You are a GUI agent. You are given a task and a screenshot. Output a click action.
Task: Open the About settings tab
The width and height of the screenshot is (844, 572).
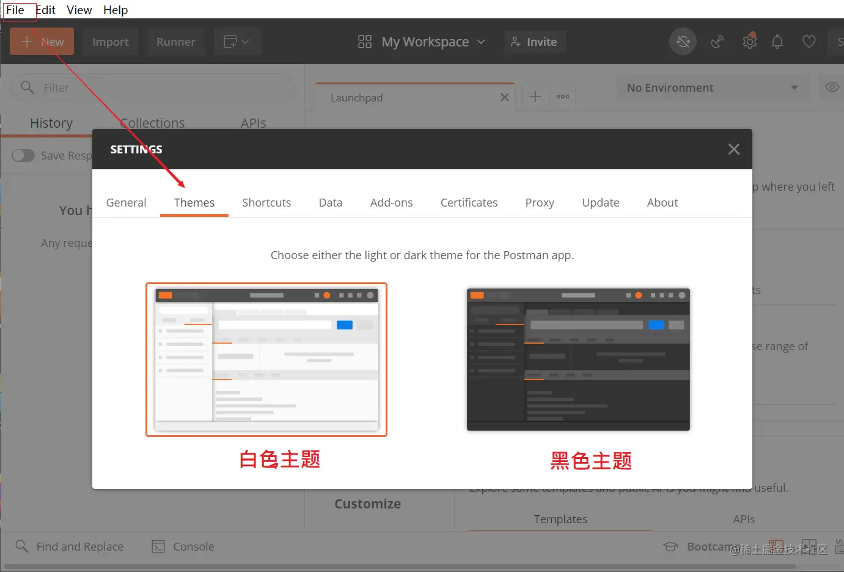pyautogui.click(x=662, y=203)
